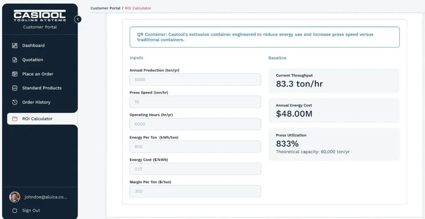Click Customer Portal text under logo

pyautogui.click(x=40, y=27)
